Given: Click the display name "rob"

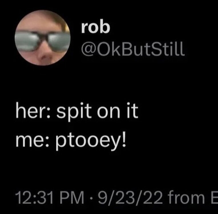Looking at the screenshot, I should tap(95, 28).
